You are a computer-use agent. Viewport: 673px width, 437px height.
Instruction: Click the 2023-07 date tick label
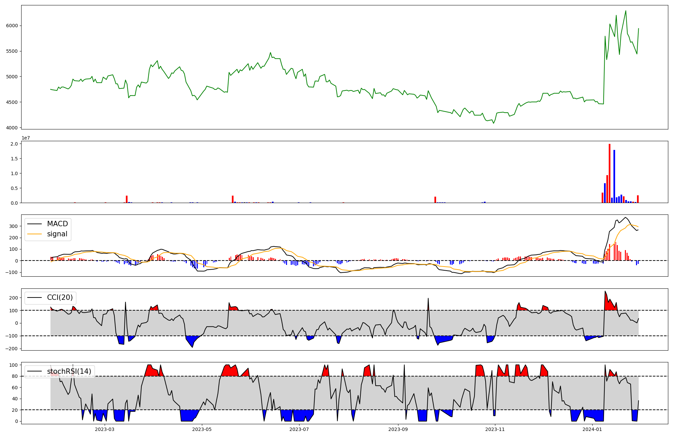(299, 429)
